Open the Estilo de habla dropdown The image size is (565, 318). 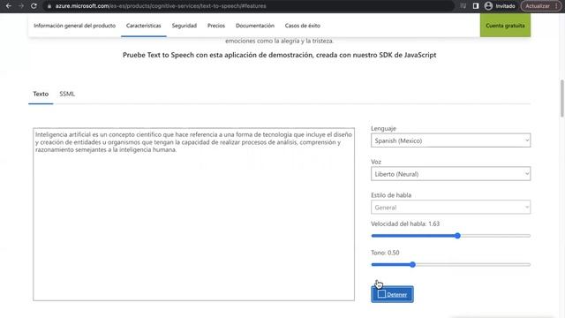point(450,208)
